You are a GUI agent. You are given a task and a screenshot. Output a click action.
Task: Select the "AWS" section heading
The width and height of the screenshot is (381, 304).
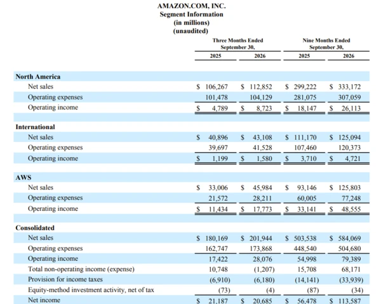(23, 177)
